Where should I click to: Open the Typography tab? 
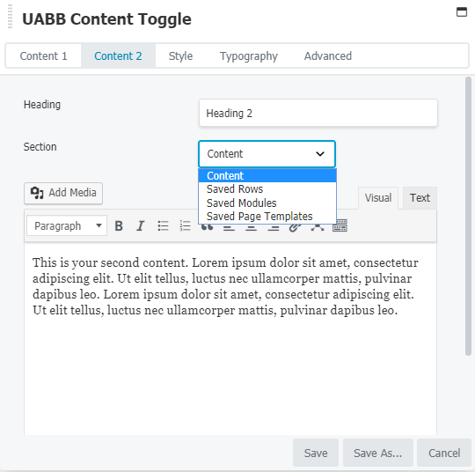249,55
